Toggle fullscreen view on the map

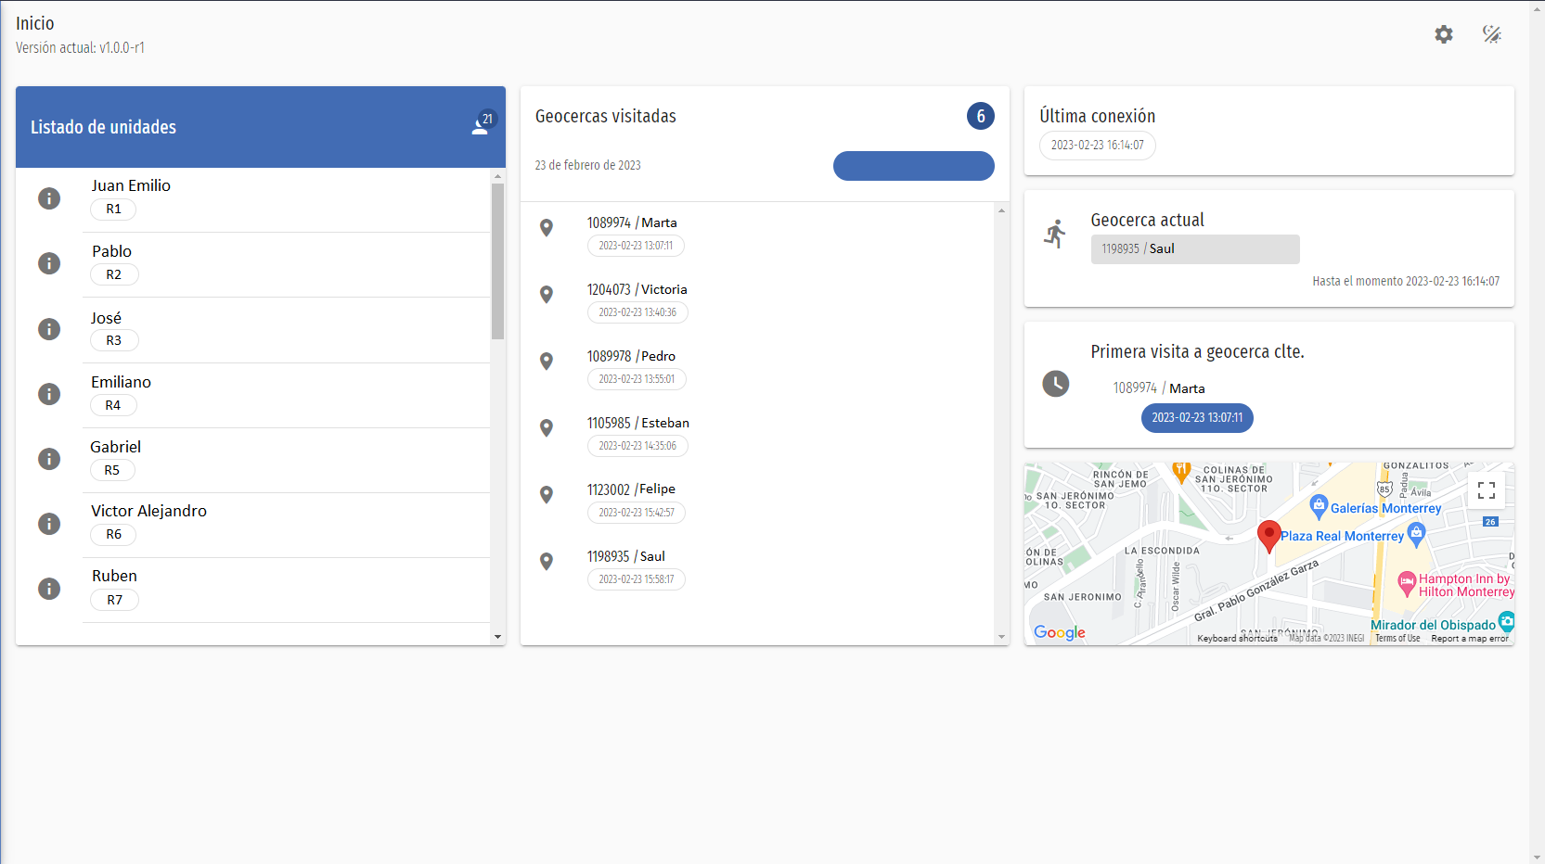1486,490
